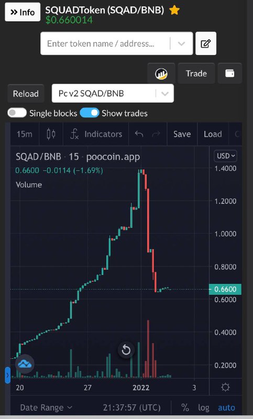
Task: Disable the Show trades switch
Action: [x=90, y=113]
